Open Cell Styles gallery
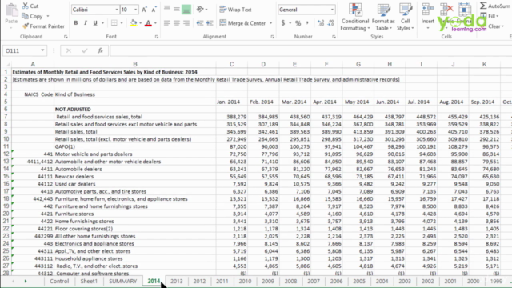The image size is (512, 288). pyautogui.click(x=406, y=17)
